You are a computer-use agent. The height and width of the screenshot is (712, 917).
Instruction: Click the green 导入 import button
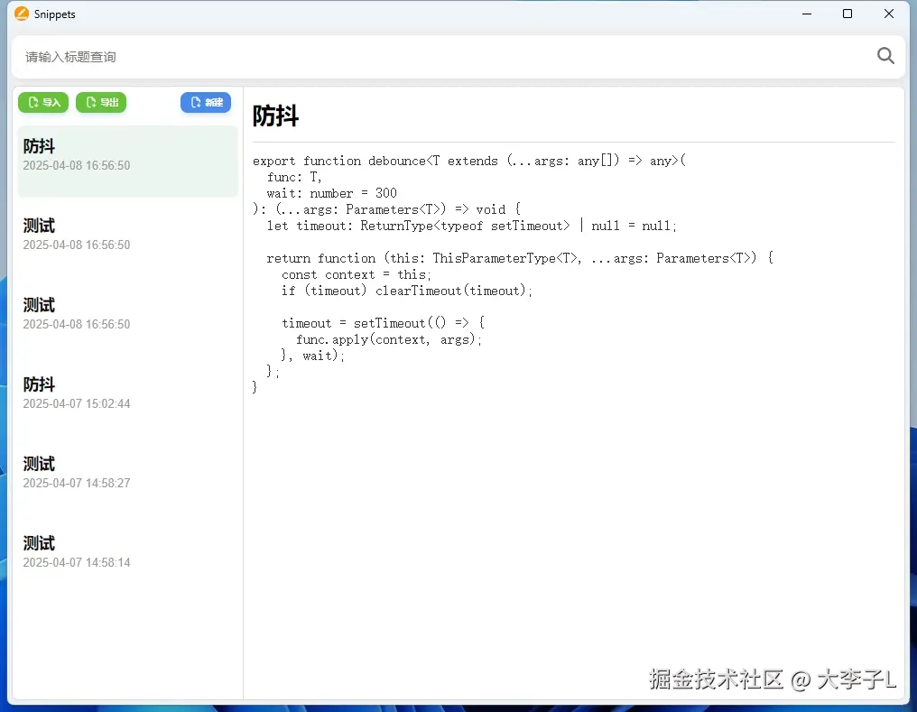42,102
